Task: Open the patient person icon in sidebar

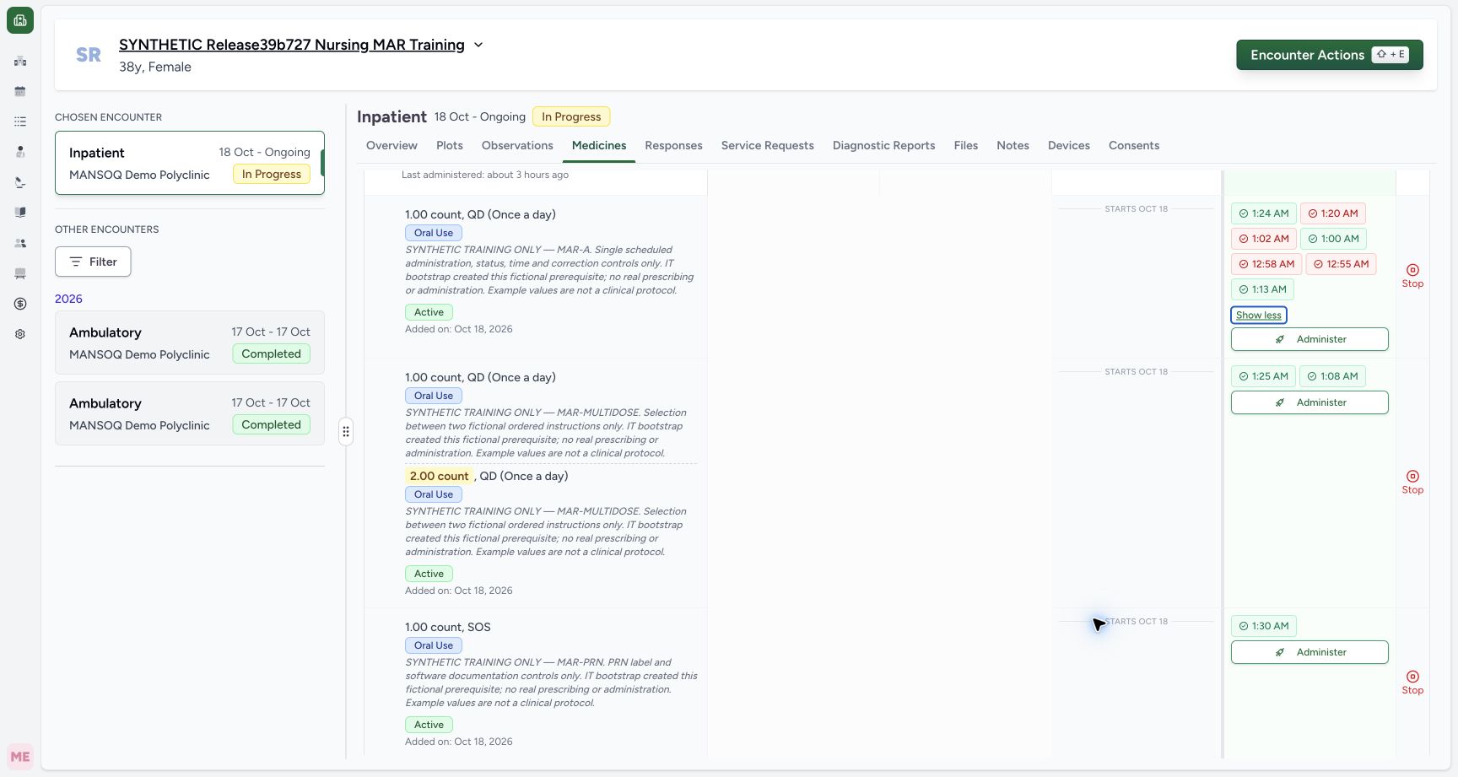Action: click(x=20, y=152)
